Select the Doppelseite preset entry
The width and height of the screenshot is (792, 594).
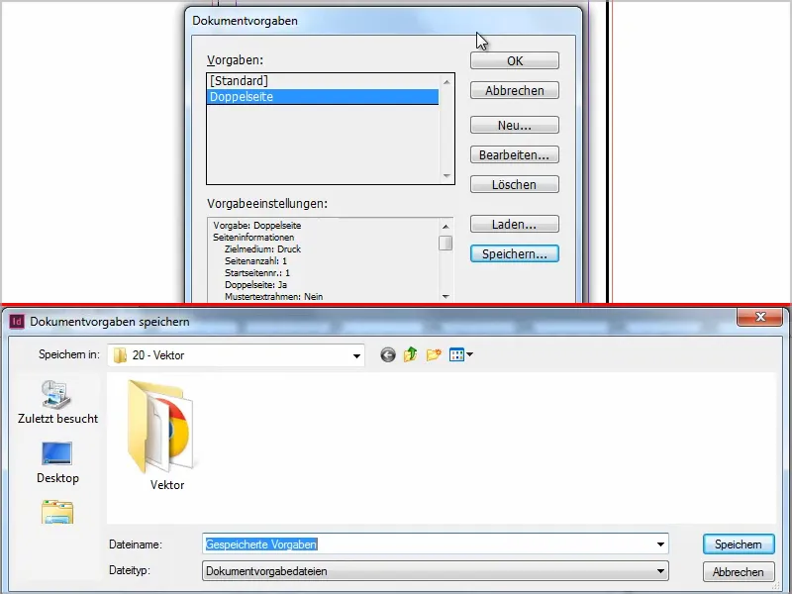323,96
